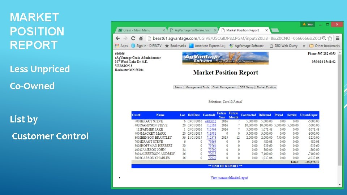Click the AgVantage Software banner image
Viewport: 347px width, 195px height.
225,58
